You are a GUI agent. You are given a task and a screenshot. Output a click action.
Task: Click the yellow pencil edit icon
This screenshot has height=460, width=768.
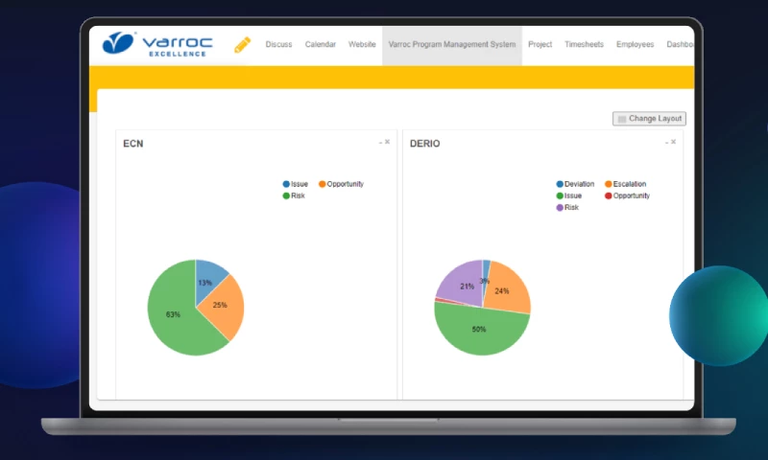pyautogui.click(x=242, y=44)
